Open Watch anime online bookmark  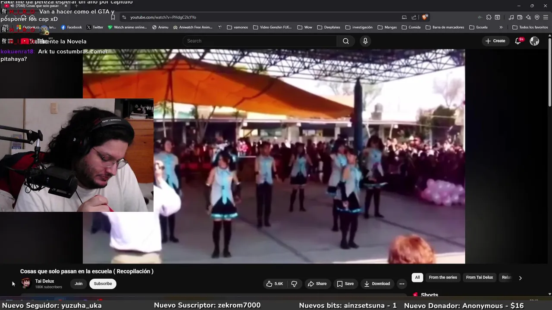click(127, 27)
